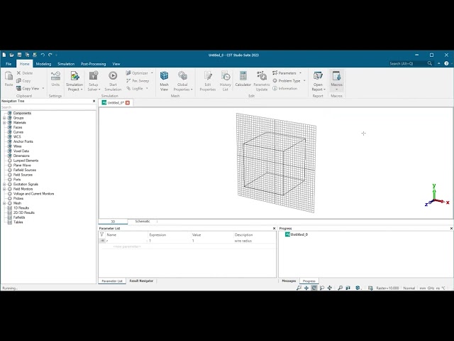Click Edit Properties in the Edit group
The image size is (454, 341).
[208, 81]
